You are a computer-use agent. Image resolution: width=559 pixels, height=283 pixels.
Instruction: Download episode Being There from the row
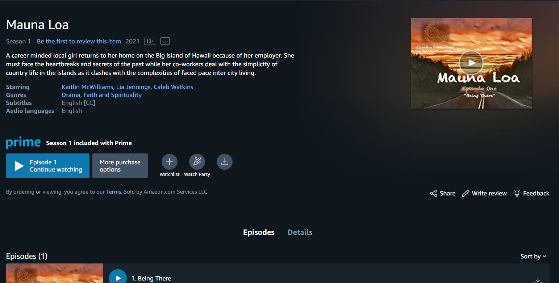(538, 280)
